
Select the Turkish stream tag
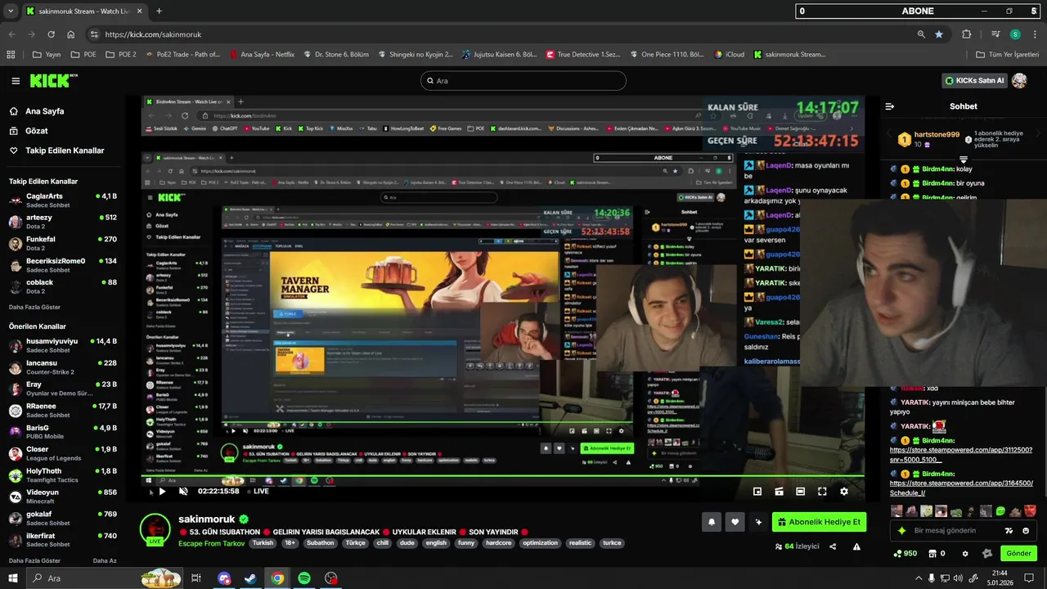tap(263, 543)
